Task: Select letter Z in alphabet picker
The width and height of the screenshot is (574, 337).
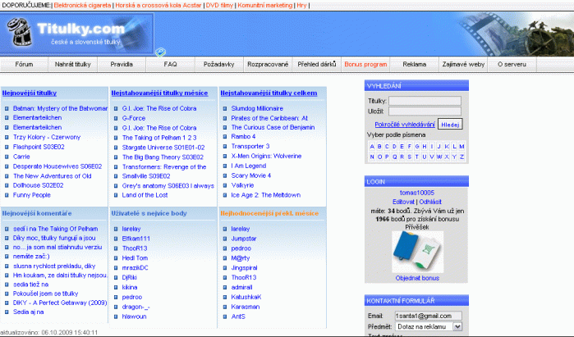Action: pos(461,157)
